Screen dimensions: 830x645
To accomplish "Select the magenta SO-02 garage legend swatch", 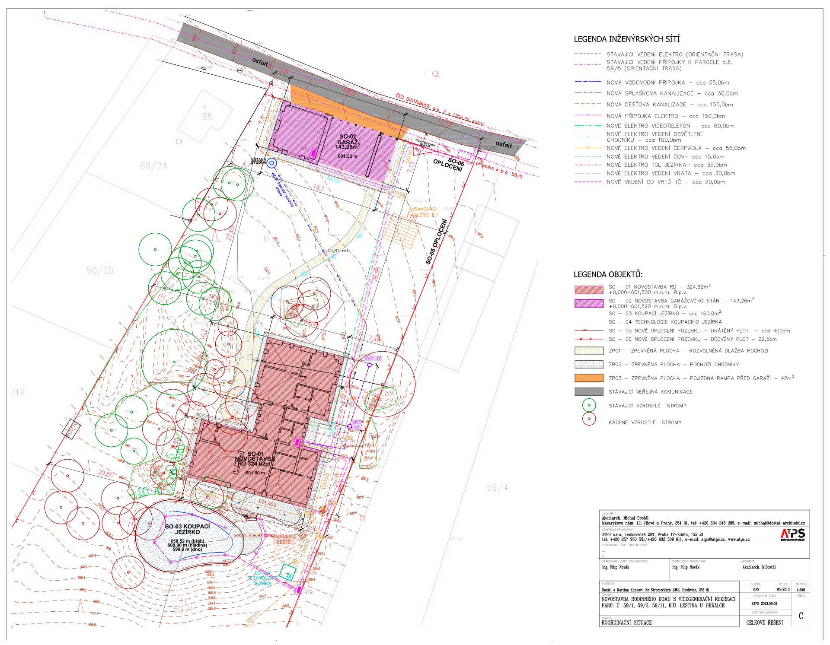I will tap(589, 303).
